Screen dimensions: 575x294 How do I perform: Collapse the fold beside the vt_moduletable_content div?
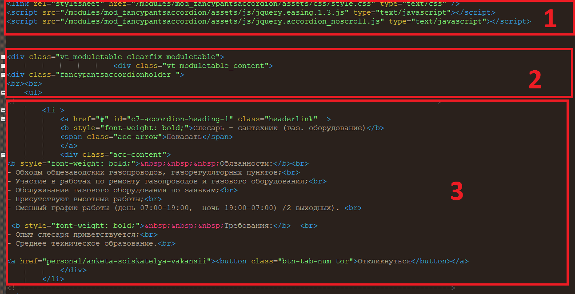(x=3, y=66)
